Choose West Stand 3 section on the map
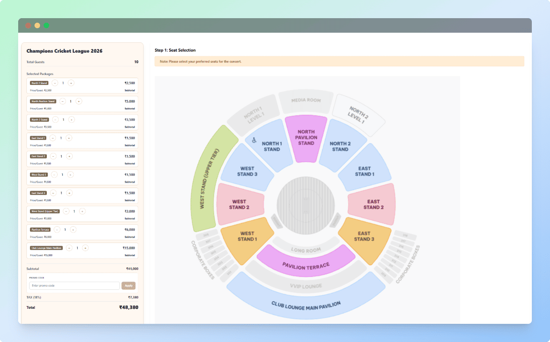This screenshot has height=342, width=550. [x=247, y=171]
